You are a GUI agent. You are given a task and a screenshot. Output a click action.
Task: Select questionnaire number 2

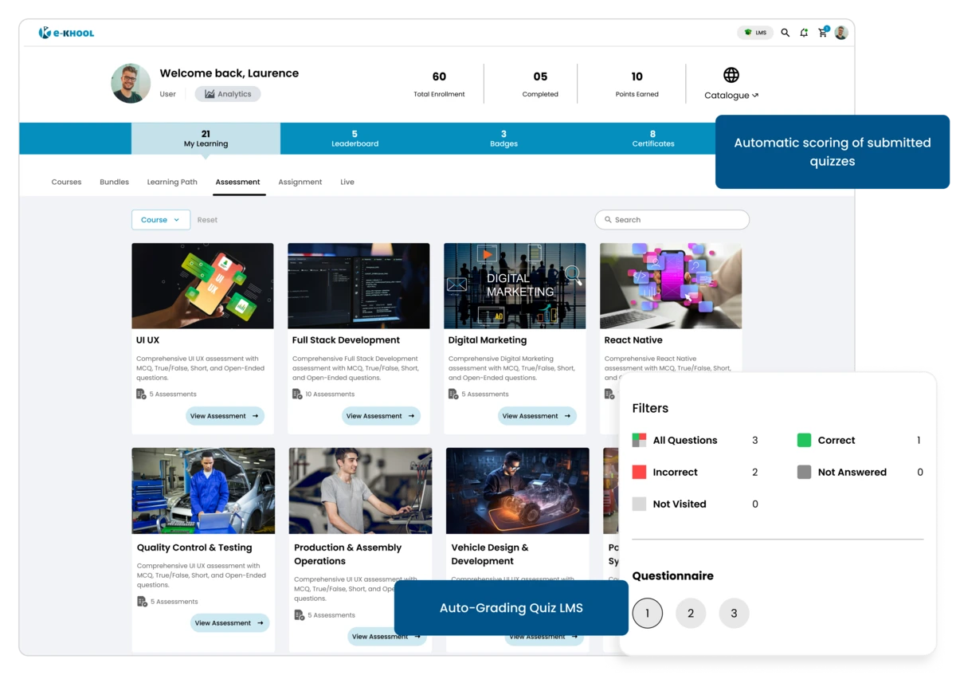691,613
